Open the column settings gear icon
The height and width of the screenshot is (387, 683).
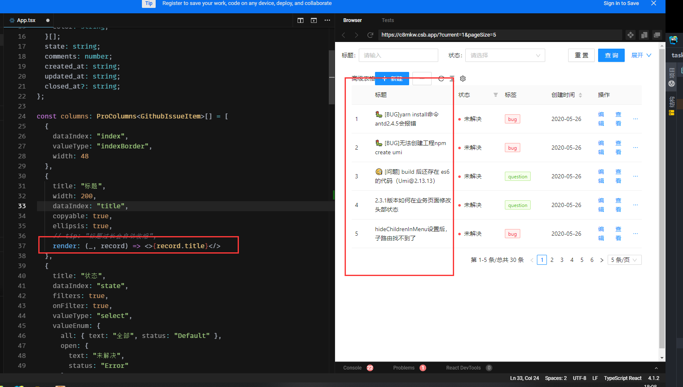pos(463,79)
